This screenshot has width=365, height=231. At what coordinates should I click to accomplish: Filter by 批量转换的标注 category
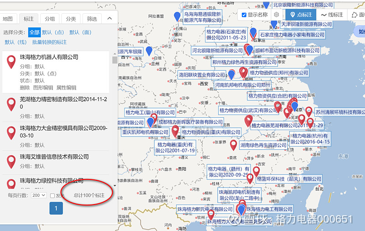(x=49, y=42)
